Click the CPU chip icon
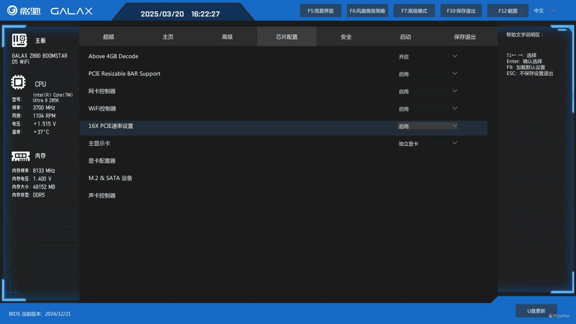The height and width of the screenshot is (324, 576). 18,83
